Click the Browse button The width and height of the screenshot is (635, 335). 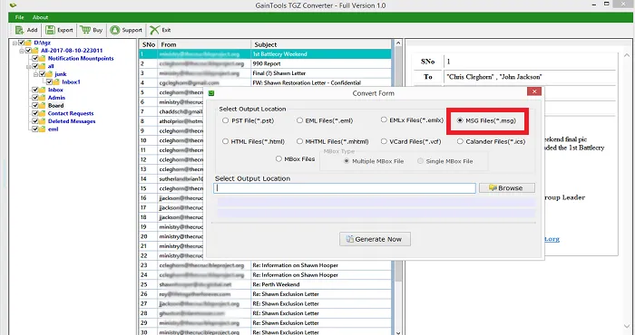(x=506, y=188)
